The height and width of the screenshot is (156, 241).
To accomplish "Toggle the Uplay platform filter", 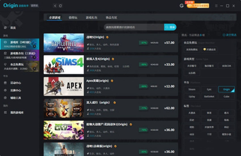I will click(192, 96).
